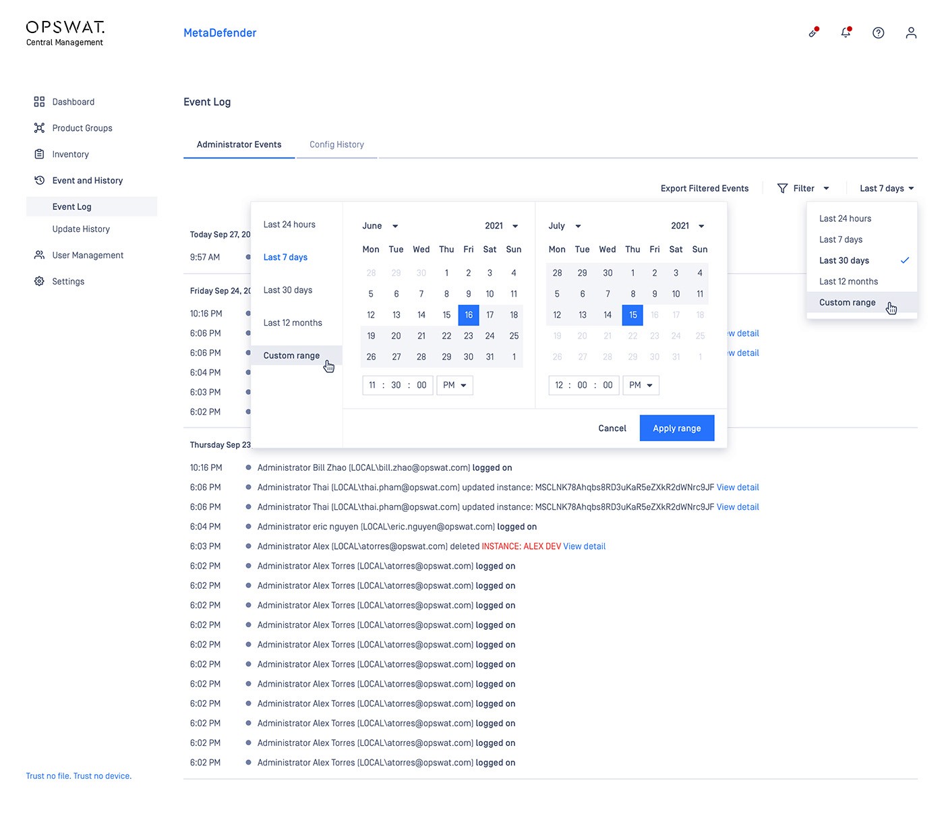This screenshot has width=944, height=818.
Task: Click the Inventory clipboard icon
Action: pyautogui.click(x=39, y=154)
